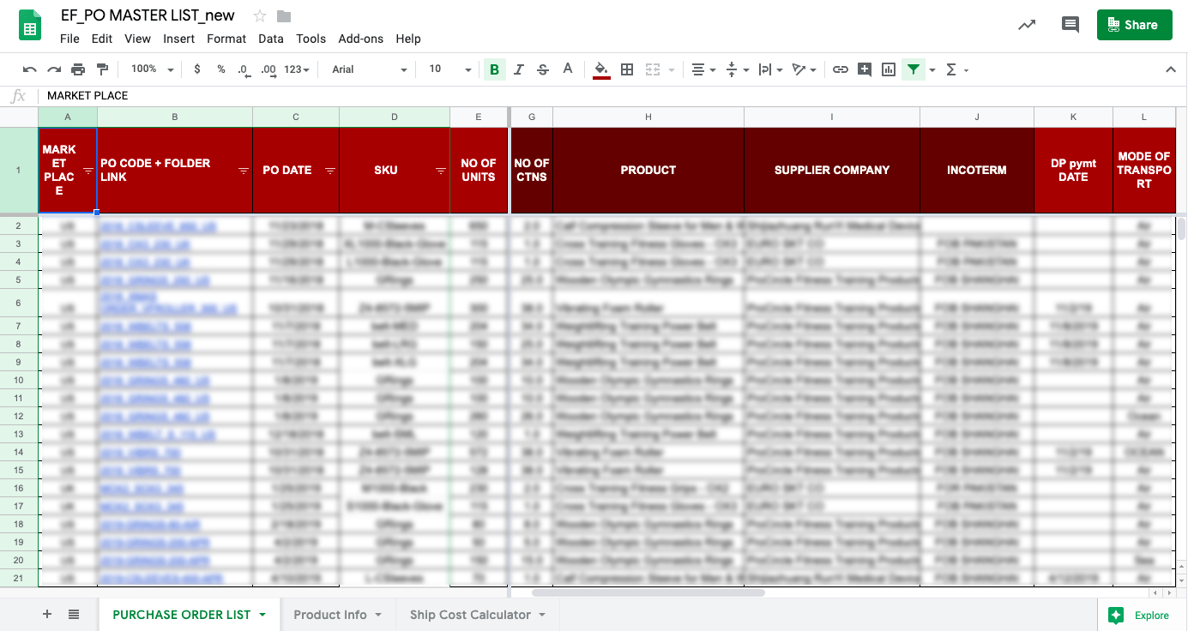The image size is (1188, 631).
Task: Toggle the green filter button off
Action: 914,69
